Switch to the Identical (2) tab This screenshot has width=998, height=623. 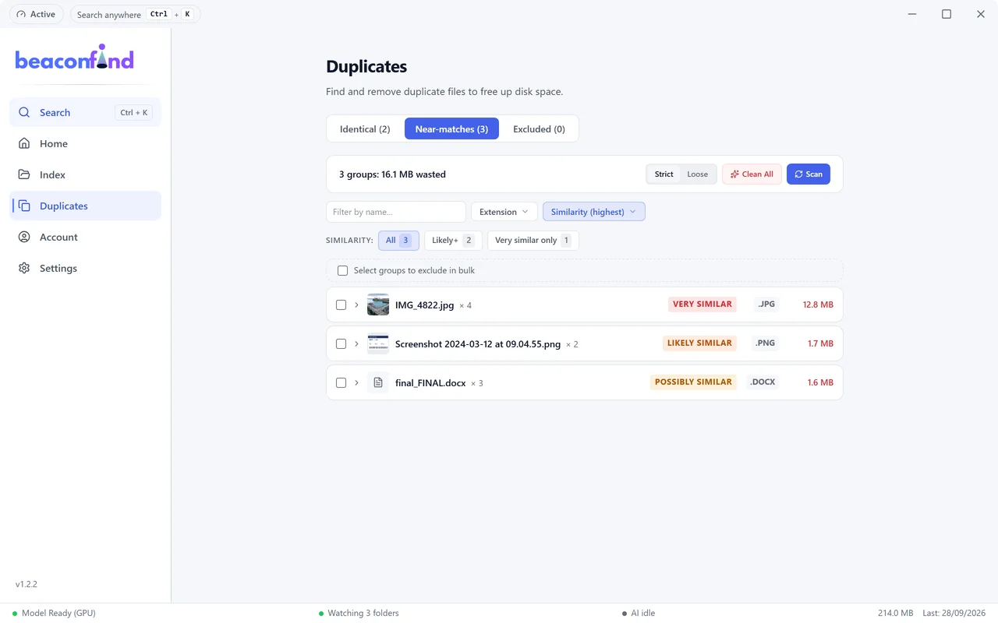(365, 129)
